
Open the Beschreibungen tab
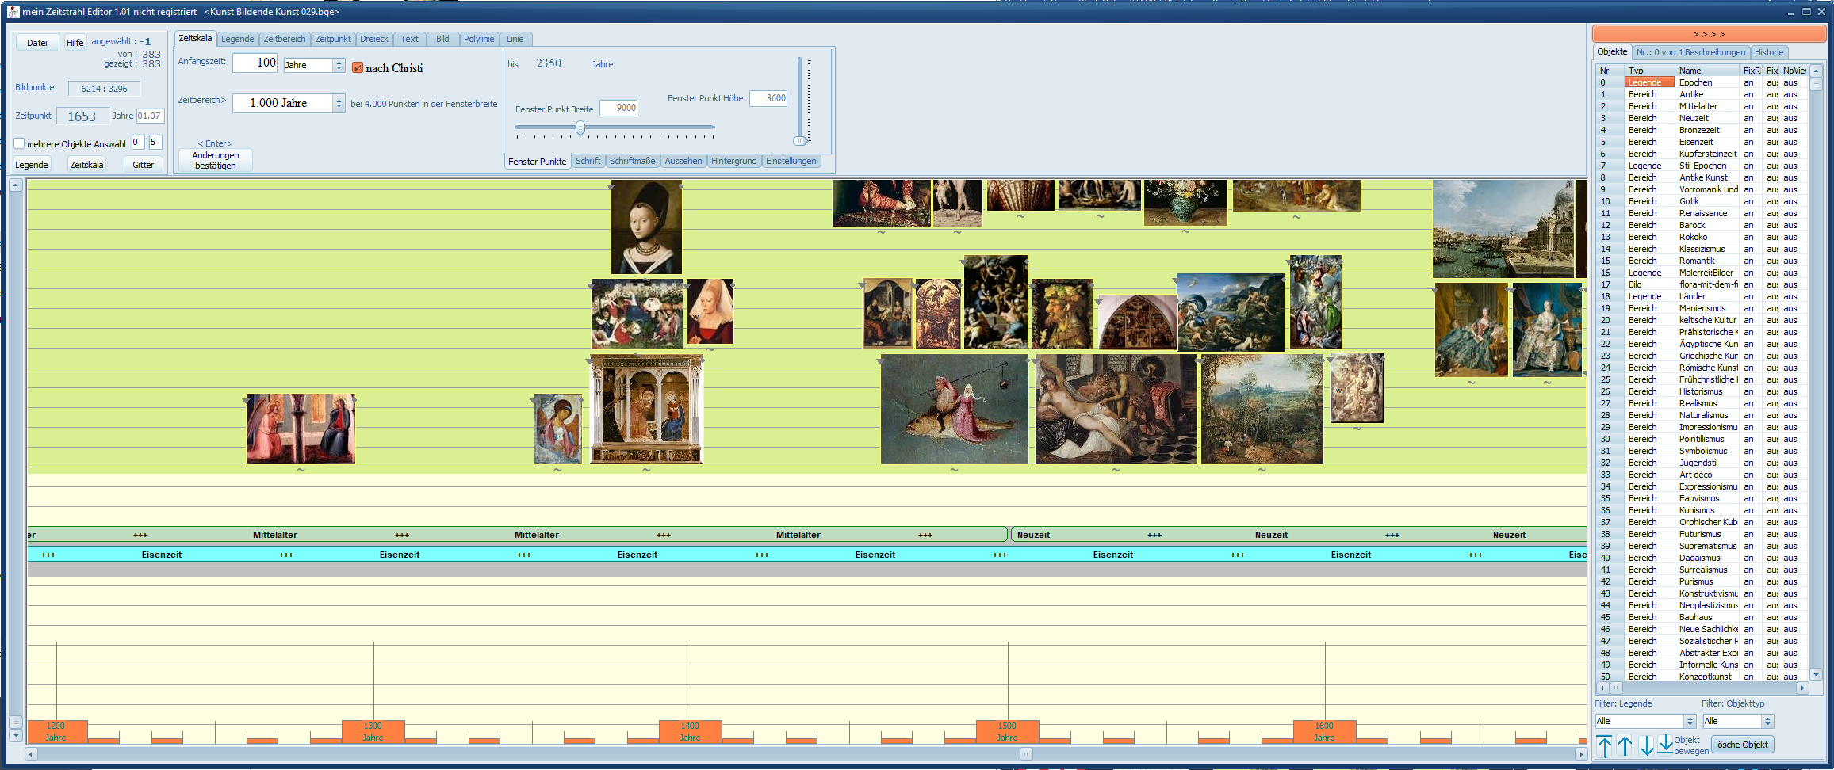(x=1691, y=52)
